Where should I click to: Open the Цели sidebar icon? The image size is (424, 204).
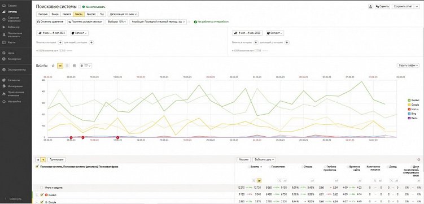pyautogui.click(x=4, y=53)
